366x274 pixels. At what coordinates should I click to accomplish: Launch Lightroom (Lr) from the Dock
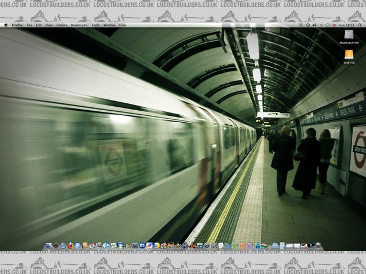[135, 245]
